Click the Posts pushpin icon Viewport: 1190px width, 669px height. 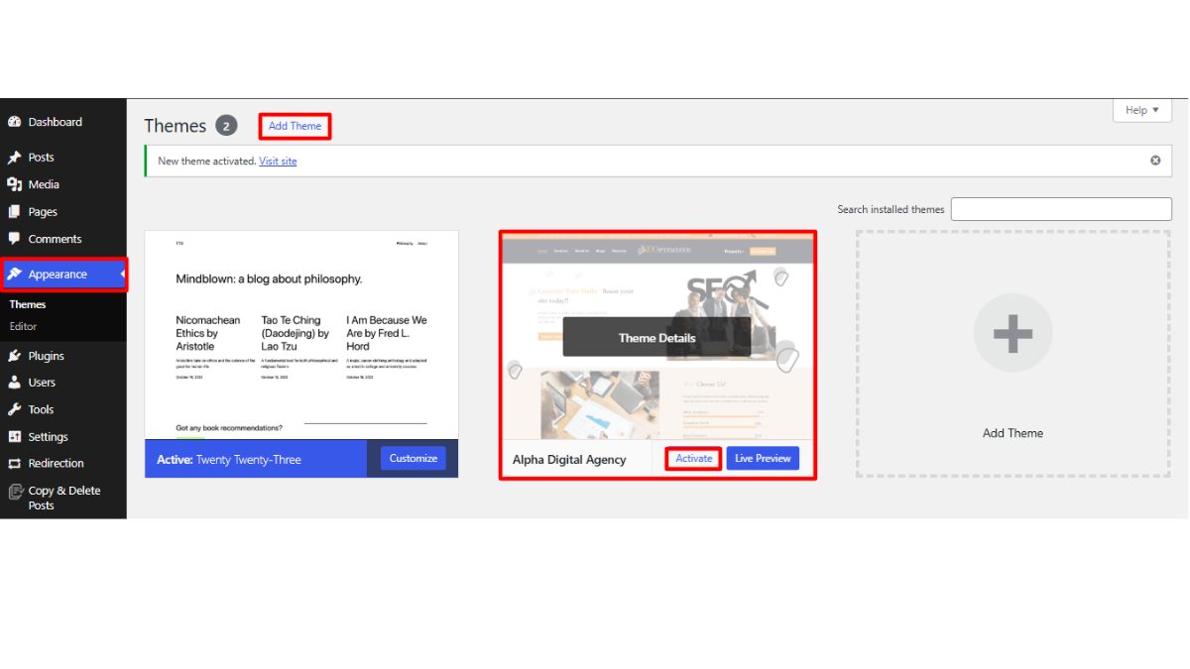(x=15, y=158)
